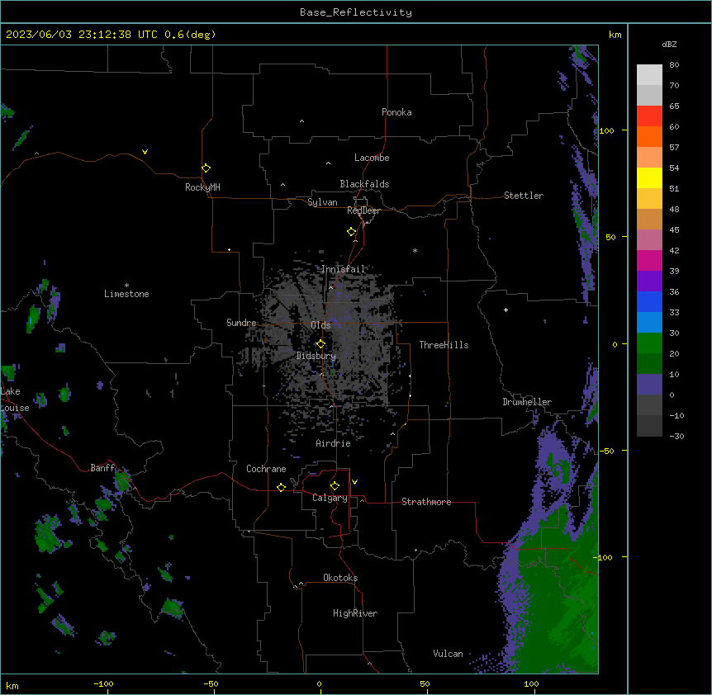Click the Base_Reflectivity title
Image resolution: width=712 pixels, height=695 pixels.
pos(356,12)
